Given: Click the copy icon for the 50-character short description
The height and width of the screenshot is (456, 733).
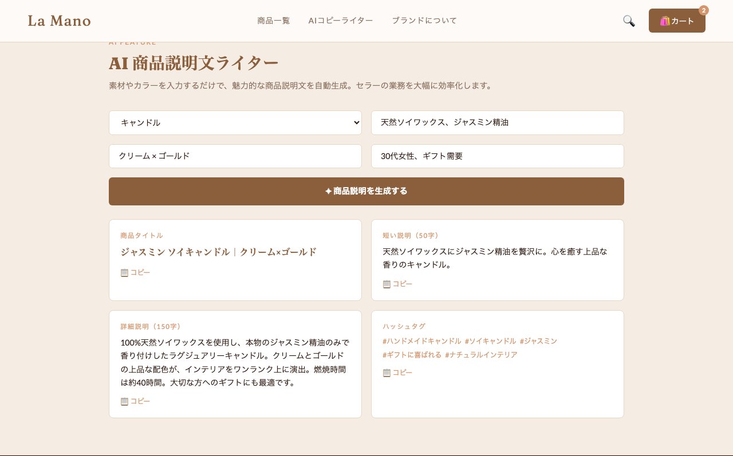Looking at the screenshot, I should click(x=387, y=284).
